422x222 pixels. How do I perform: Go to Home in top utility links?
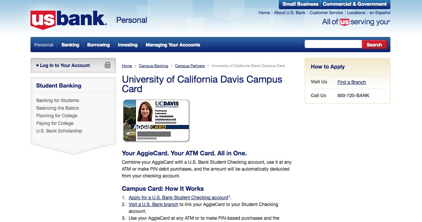pos(264,13)
